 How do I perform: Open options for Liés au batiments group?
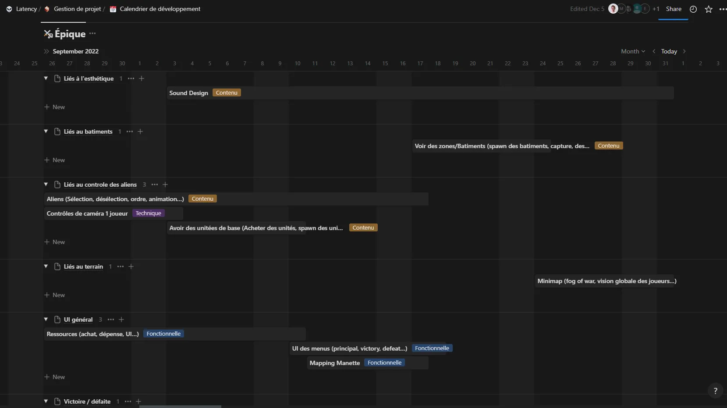point(130,131)
